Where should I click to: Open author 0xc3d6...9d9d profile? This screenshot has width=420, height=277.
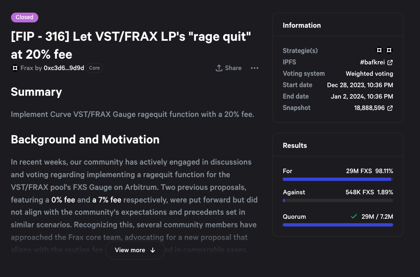[x=64, y=68]
